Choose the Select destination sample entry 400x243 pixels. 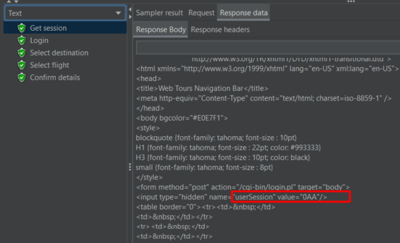pyautogui.click(x=59, y=53)
